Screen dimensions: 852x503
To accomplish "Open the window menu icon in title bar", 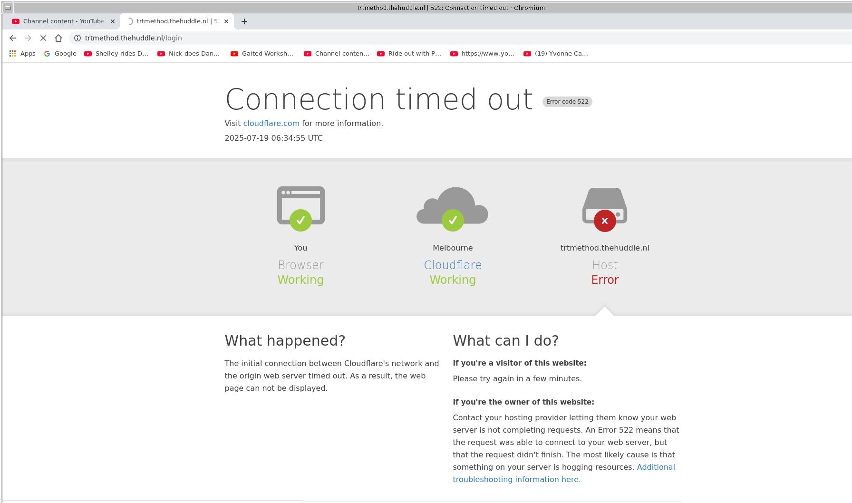I will pyautogui.click(x=8, y=7).
